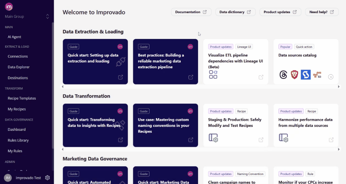Click the sidebar vertical scrollbar
This screenshot has width=346, height=184.
(53, 85)
